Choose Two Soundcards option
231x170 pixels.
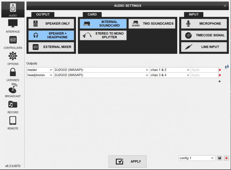[x=152, y=24]
